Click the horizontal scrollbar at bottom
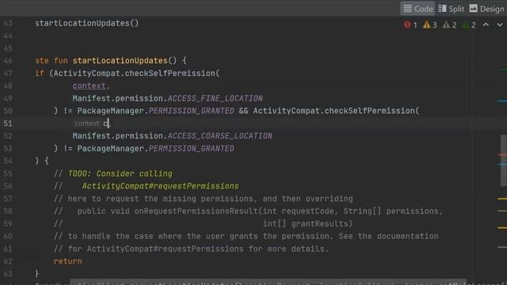 click(x=269, y=283)
